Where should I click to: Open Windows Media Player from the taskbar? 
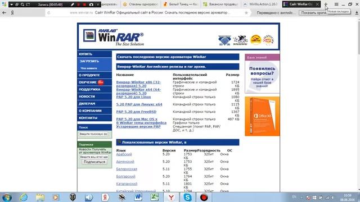[x=56, y=197]
